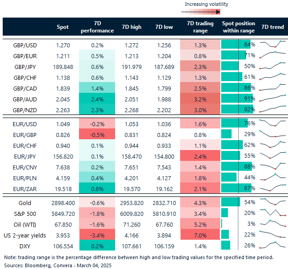Select the GBP/AUD row label
This screenshot has width=288, height=269.
pos(25,100)
